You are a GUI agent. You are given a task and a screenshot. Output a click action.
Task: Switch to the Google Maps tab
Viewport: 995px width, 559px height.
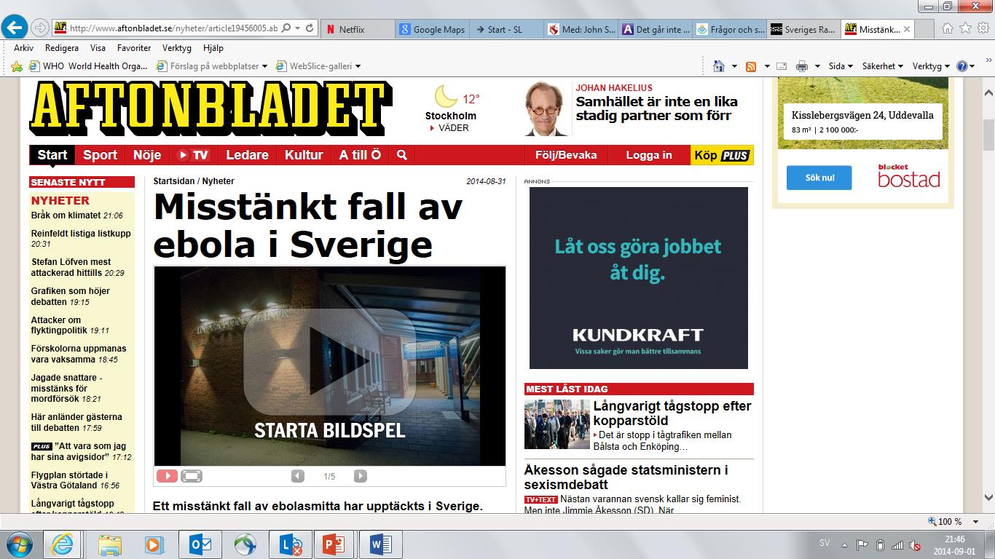tap(432, 29)
